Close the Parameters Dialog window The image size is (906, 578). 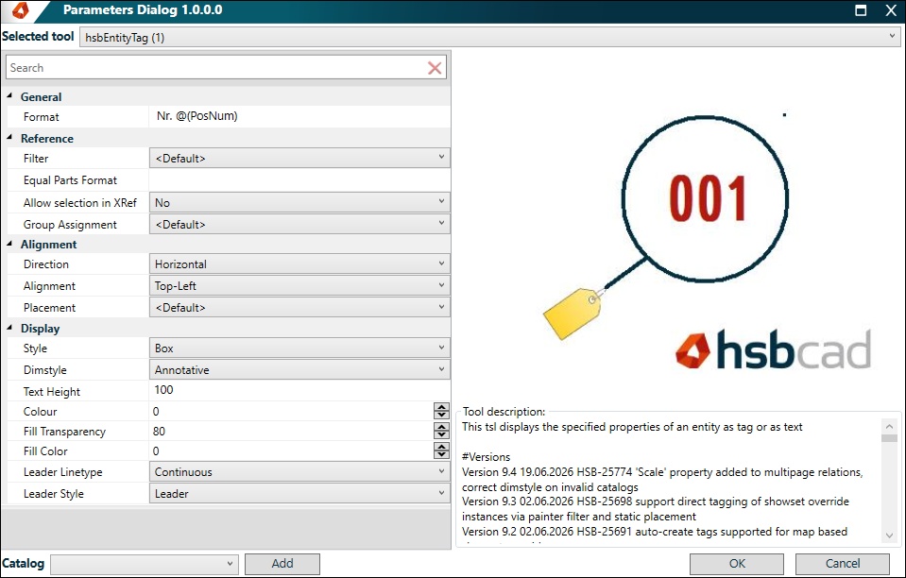891,10
